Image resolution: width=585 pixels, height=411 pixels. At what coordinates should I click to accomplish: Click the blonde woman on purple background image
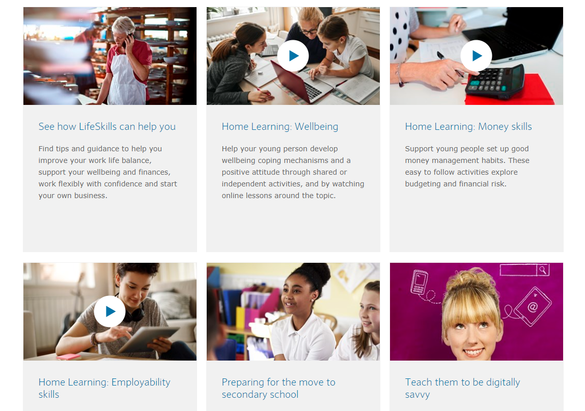(477, 312)
